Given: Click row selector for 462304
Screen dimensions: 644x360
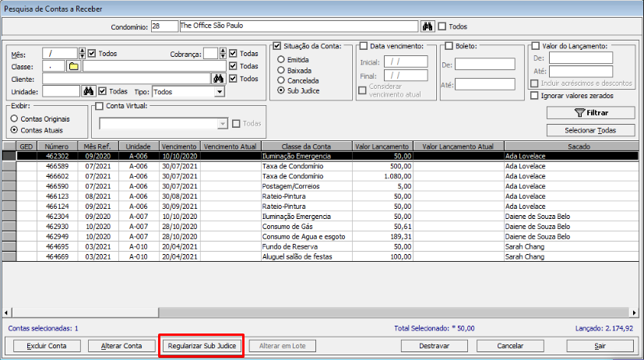Looking at the screenshot, I should [x=9, y=216].
